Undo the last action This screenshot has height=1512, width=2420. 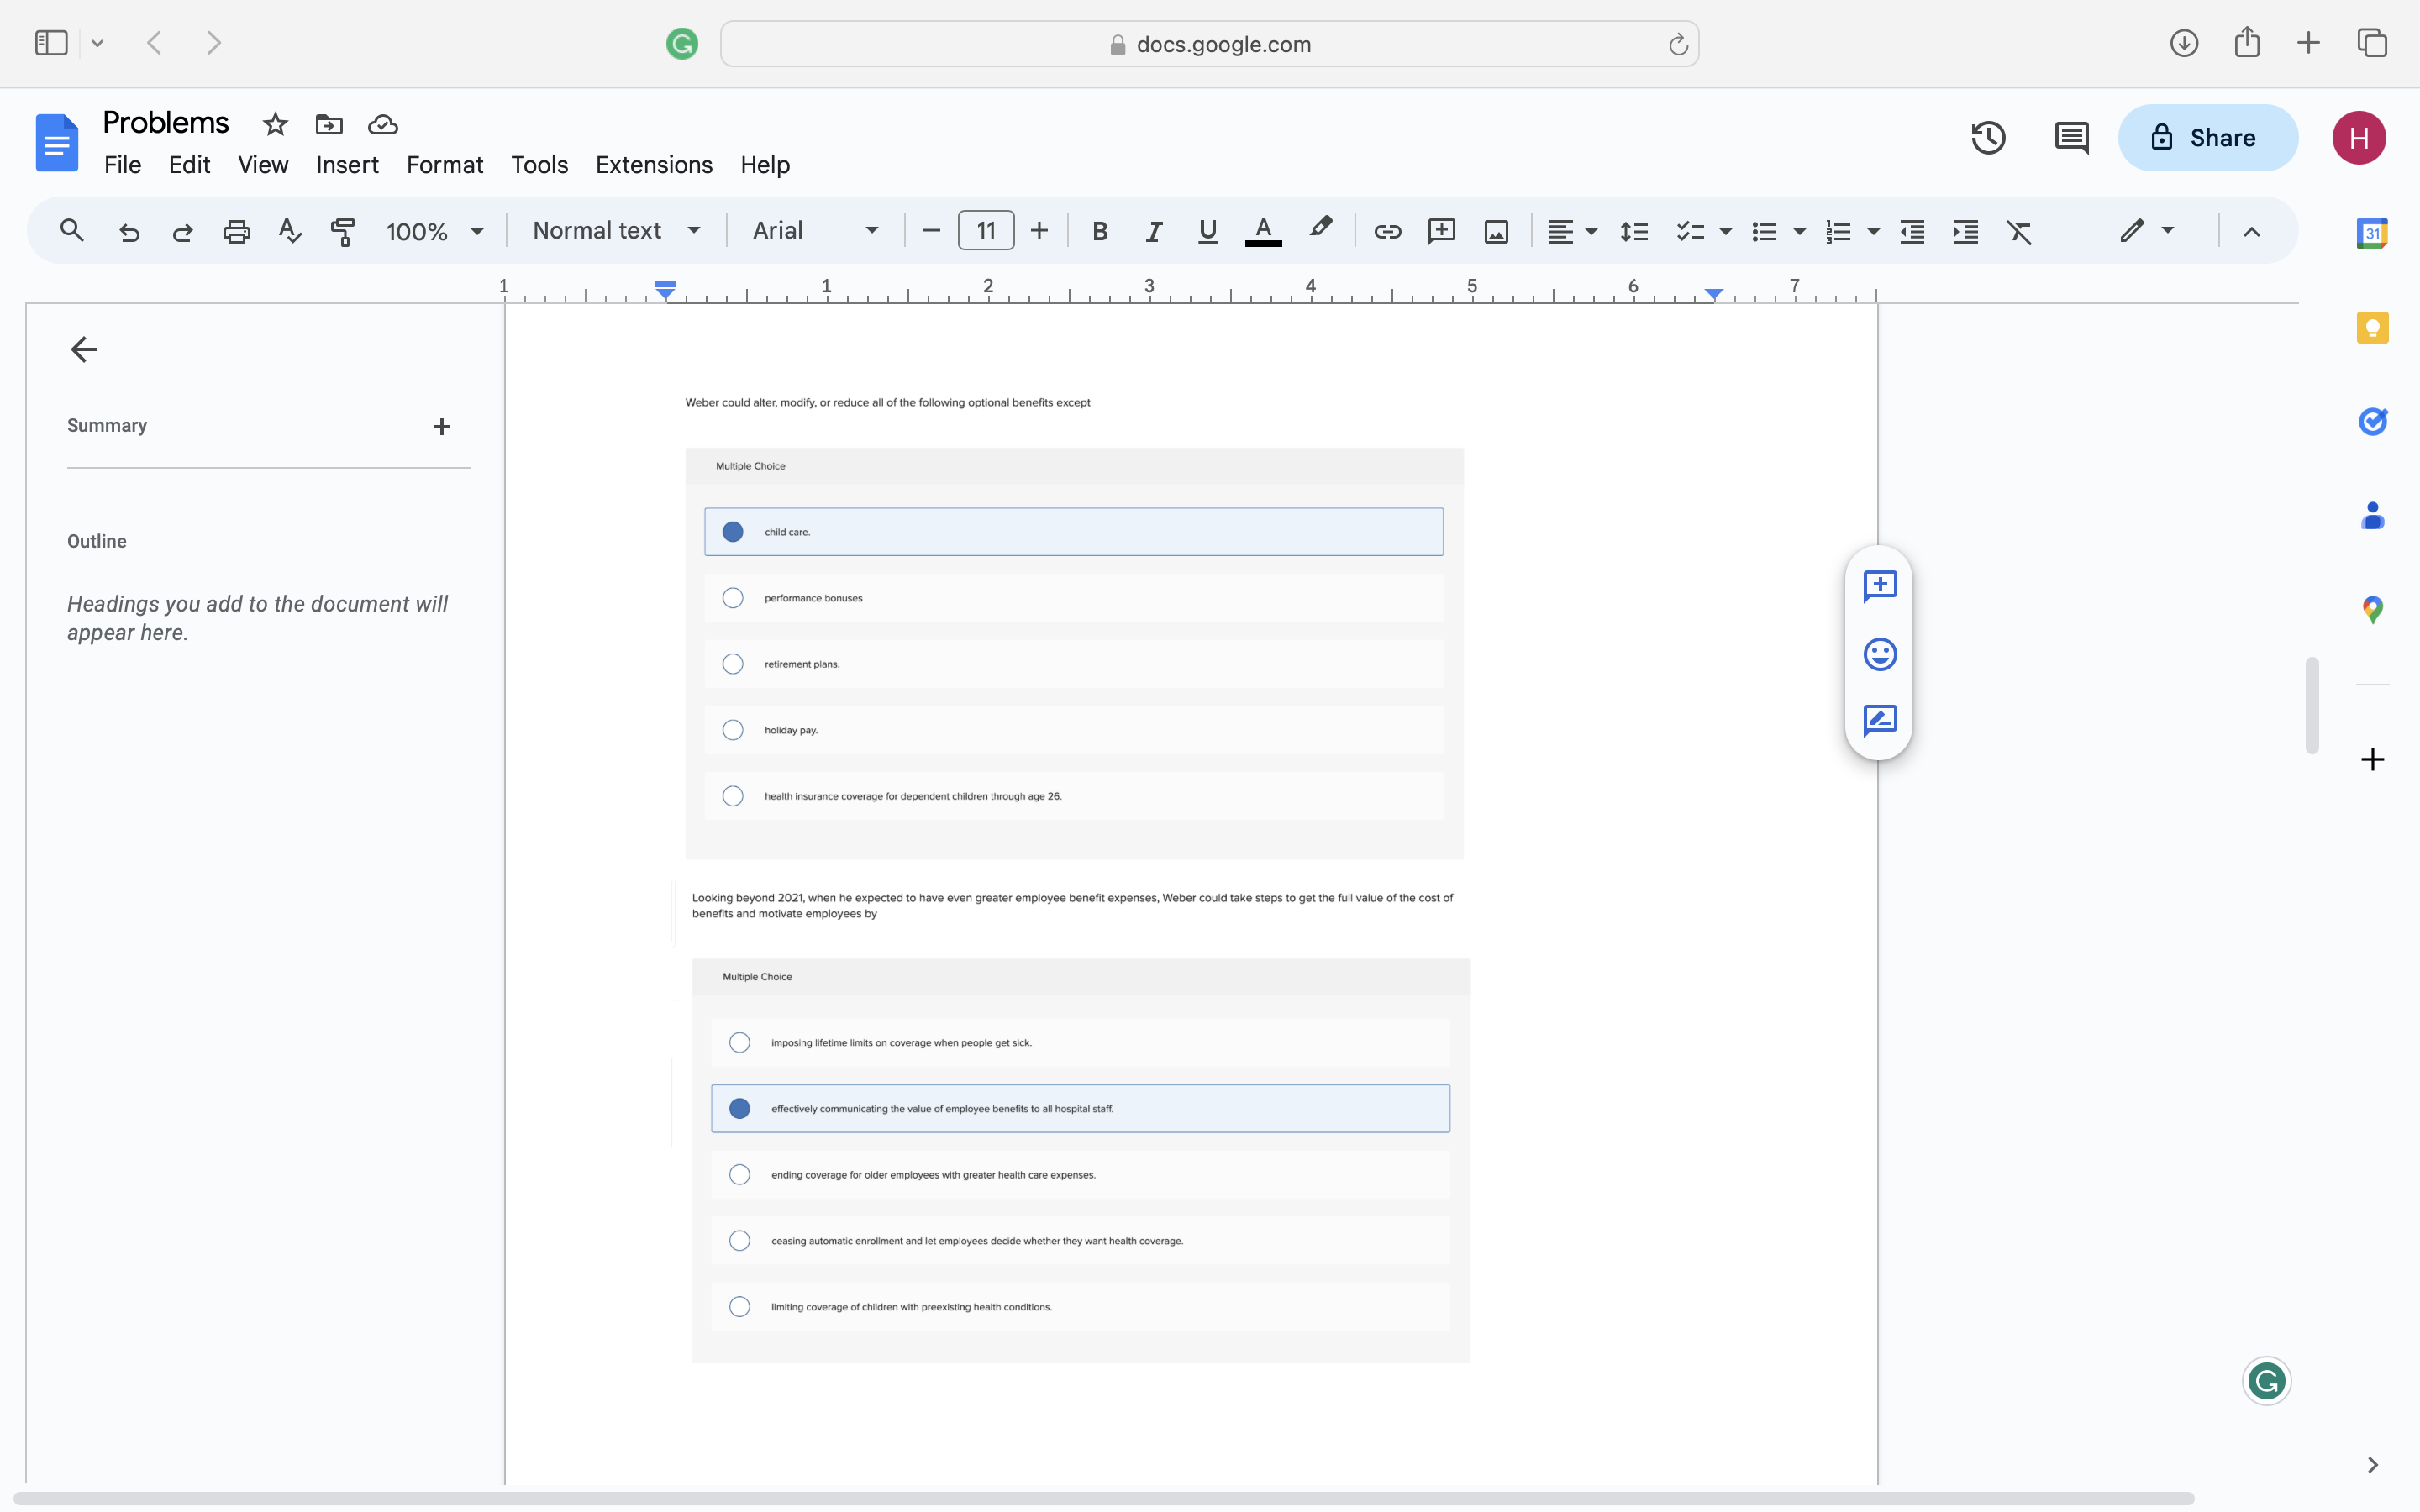click(129, 231)
